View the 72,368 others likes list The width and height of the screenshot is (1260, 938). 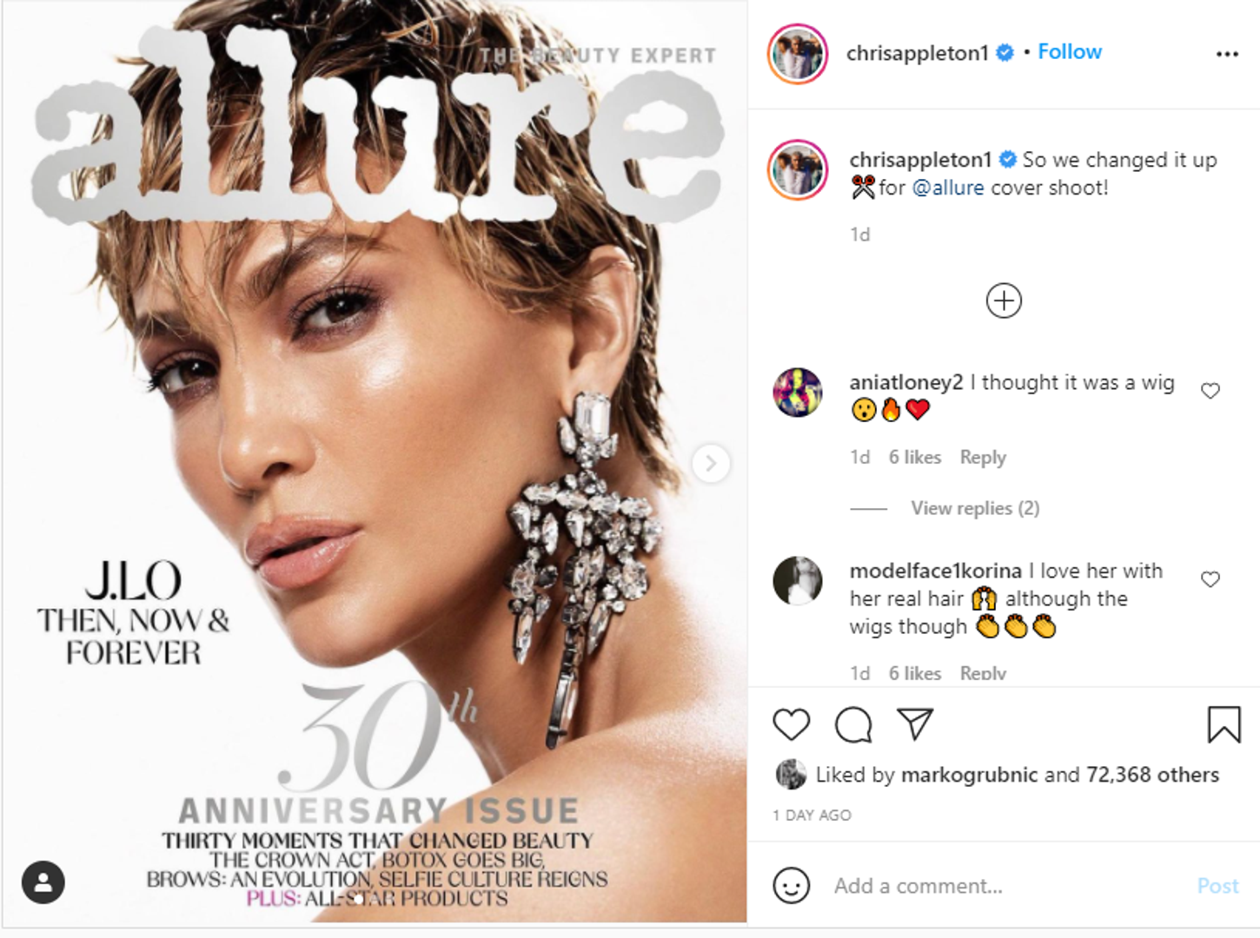click(1152, 775)
